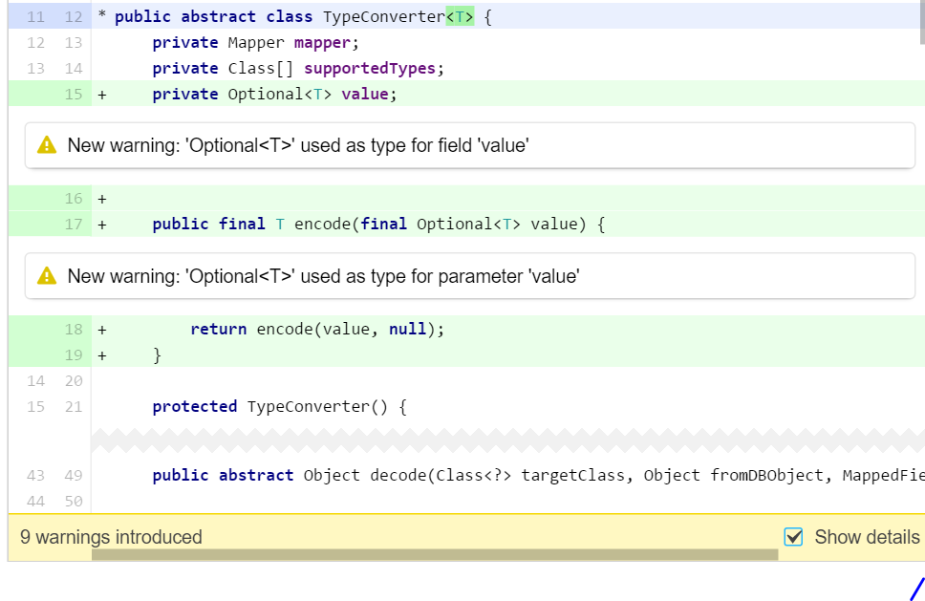The width and height of the screenshot is (925, 601).
Task: Click the plus marker on line 18
Action: point(101,329)
